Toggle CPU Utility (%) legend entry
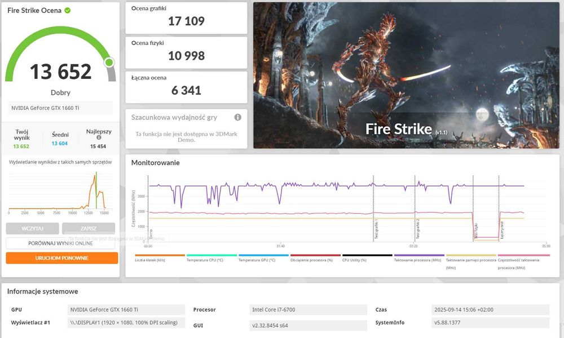Viewport: 564px width, 338px height. pos(367,259)
